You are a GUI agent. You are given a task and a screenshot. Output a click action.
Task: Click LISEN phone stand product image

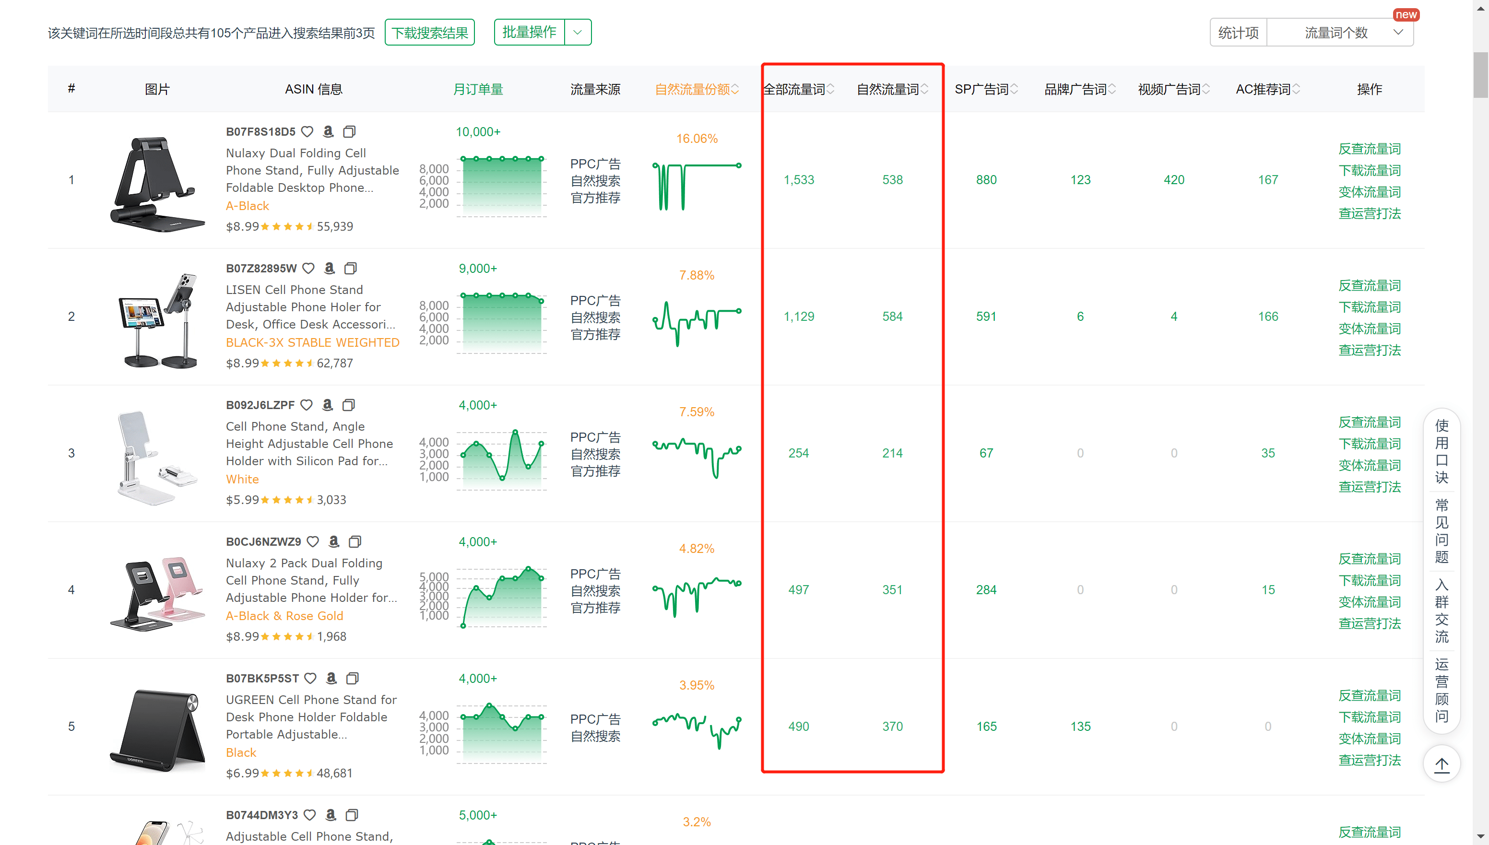click(x=157, y=320)
